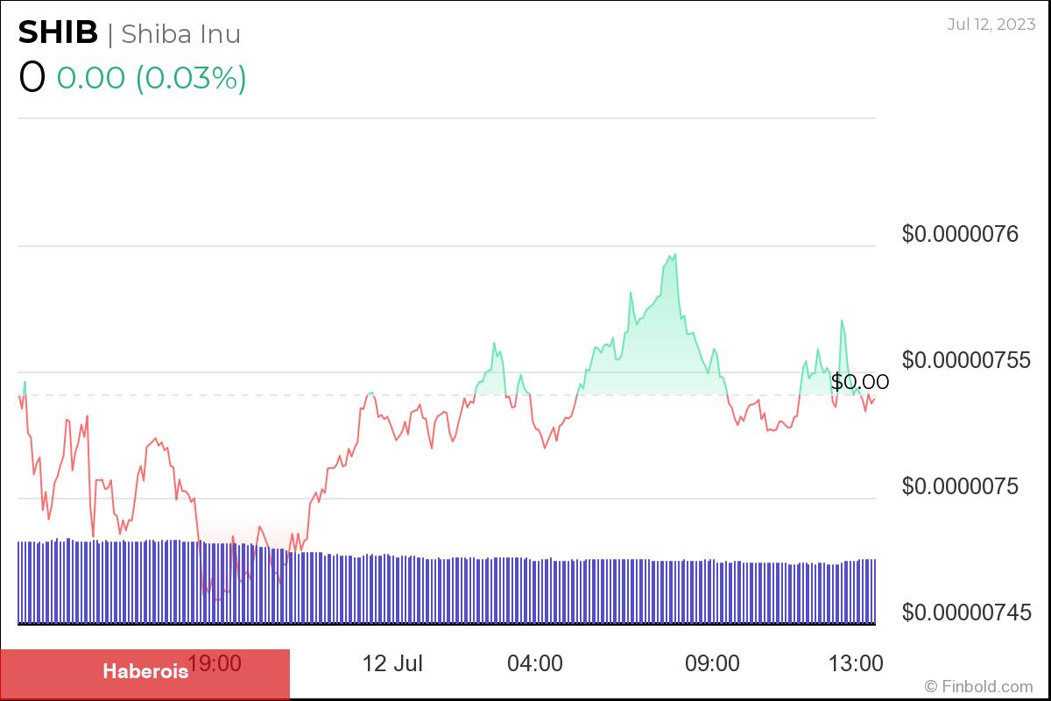Click the Jul 12, 2023 date label
Screen dimensions: 1051x701
[x=991, y=24]
